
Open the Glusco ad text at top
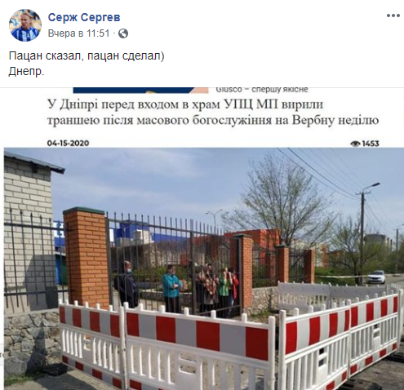[262, 90]
